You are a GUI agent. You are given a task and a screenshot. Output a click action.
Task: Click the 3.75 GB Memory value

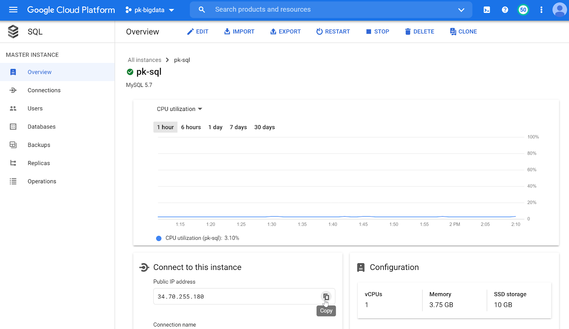[x=441, y=305]
